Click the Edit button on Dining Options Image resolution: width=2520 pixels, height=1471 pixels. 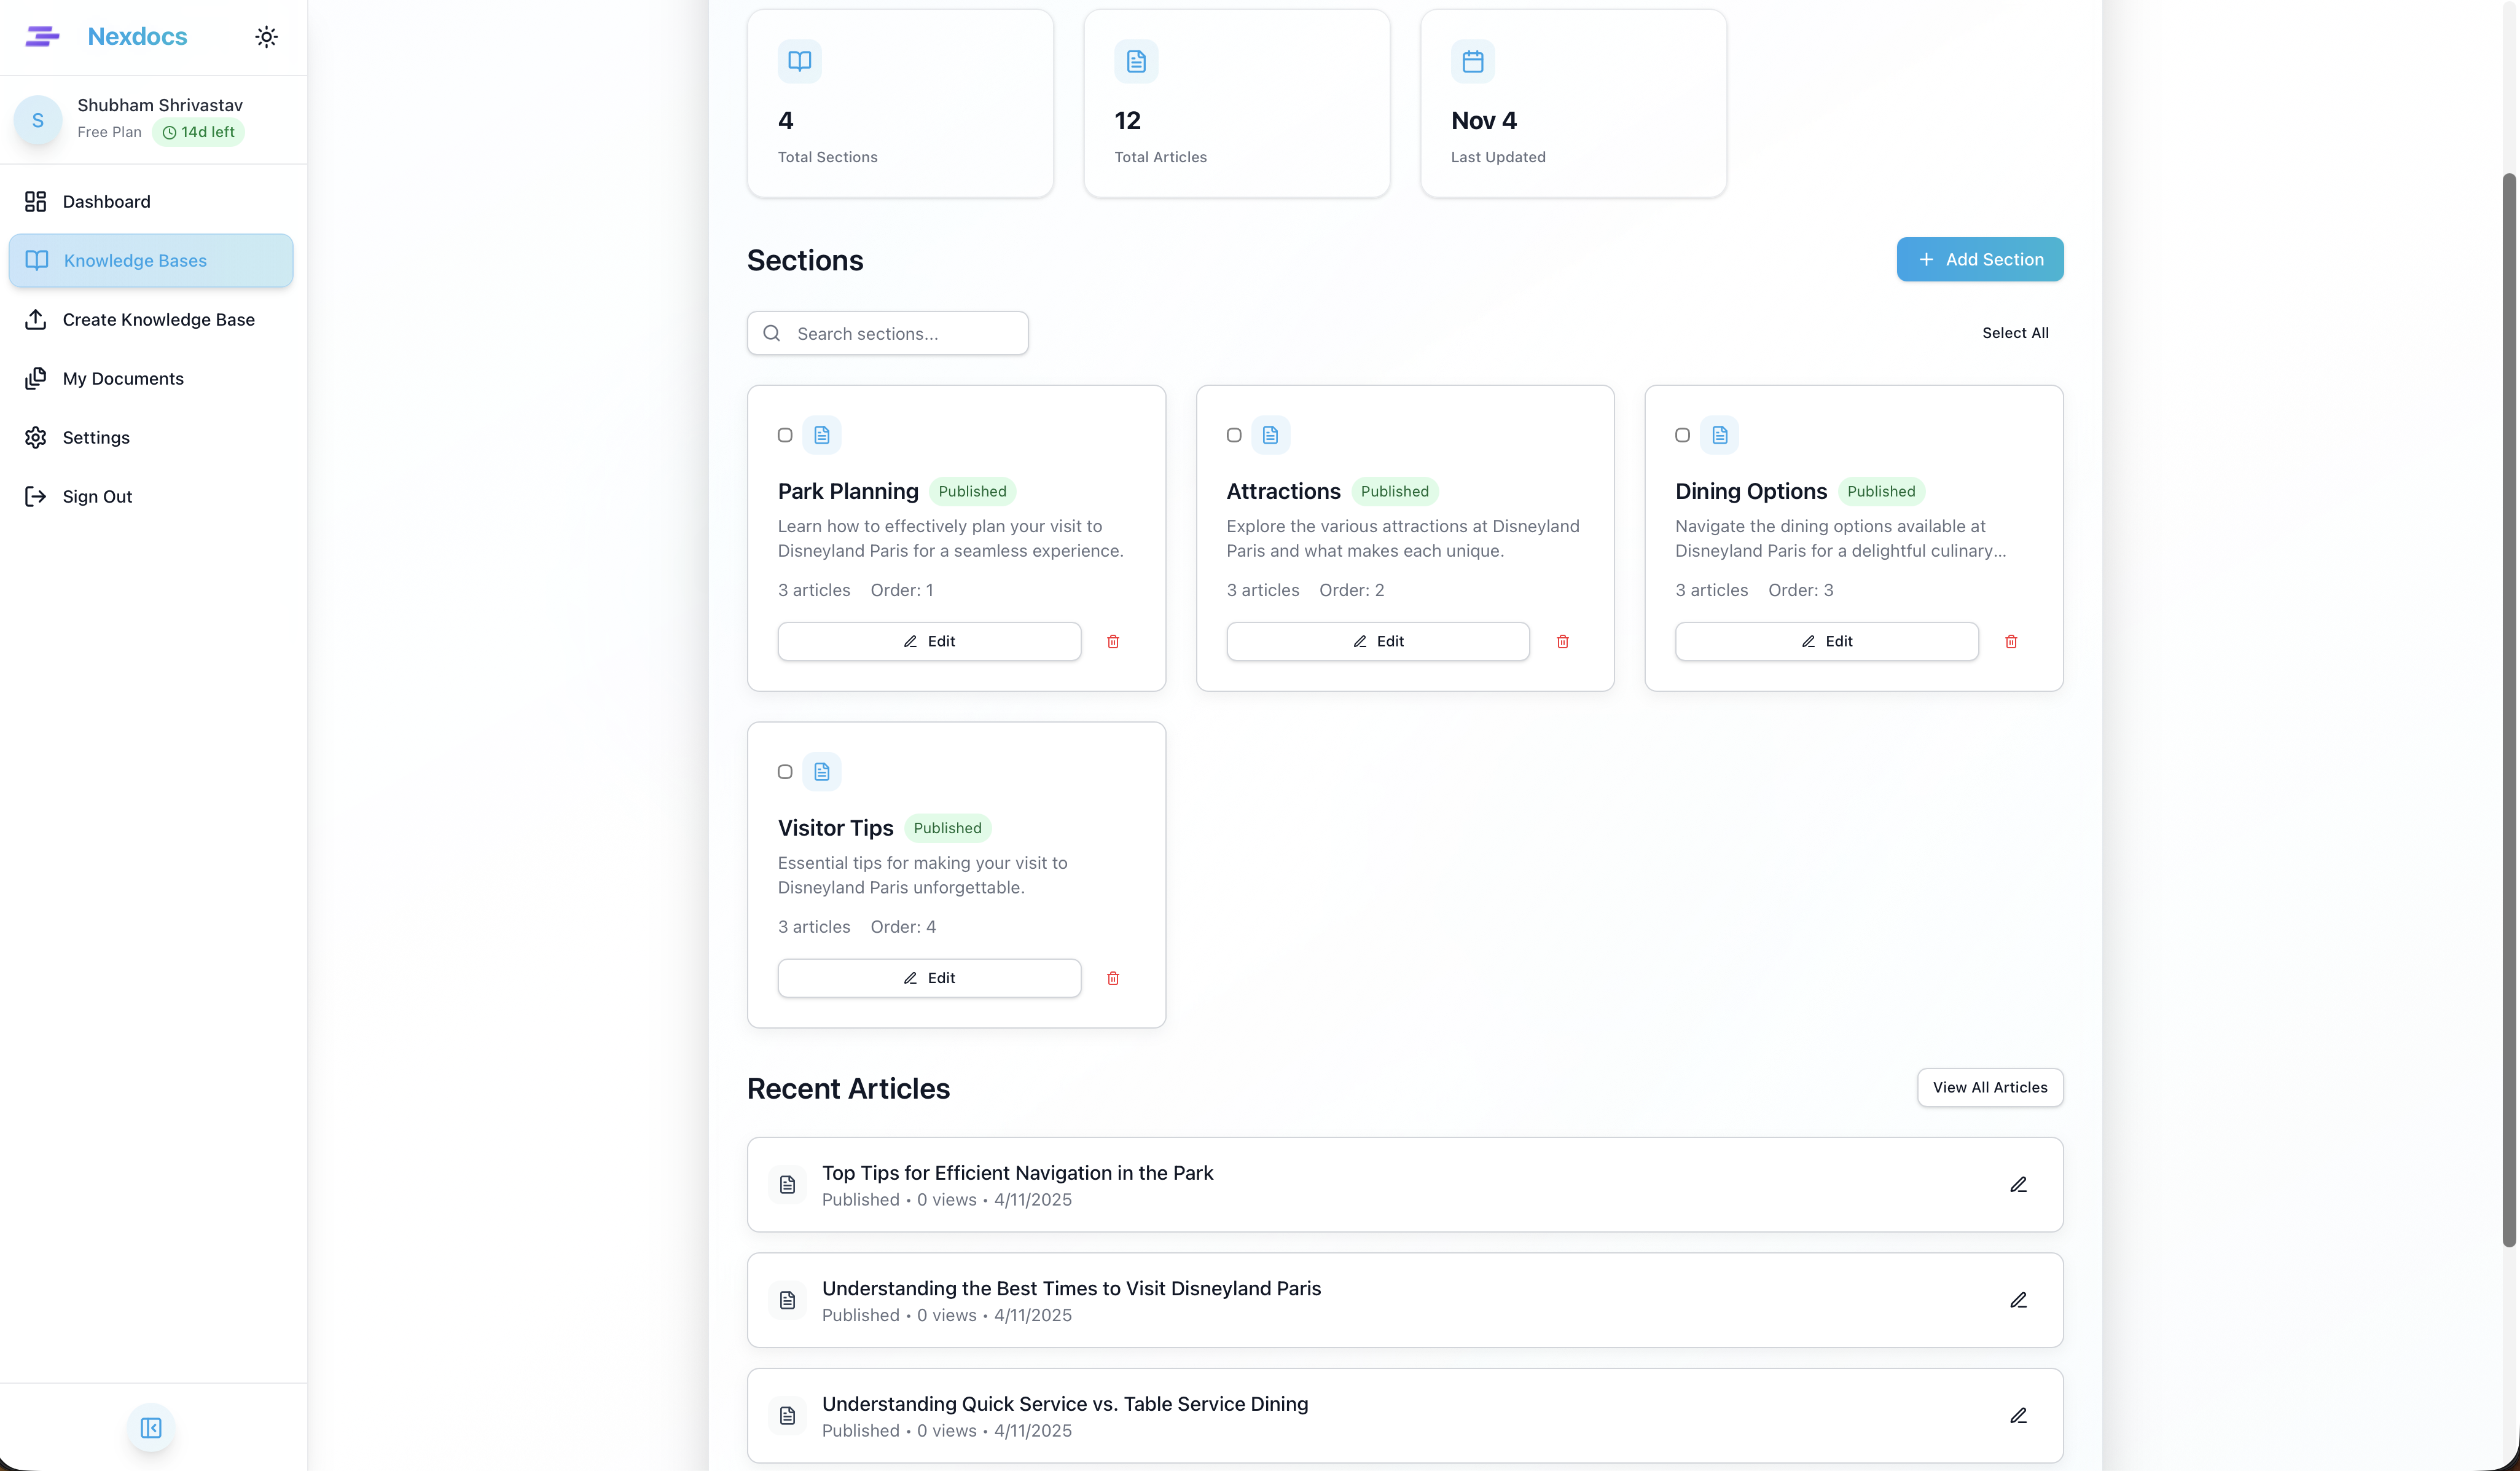click(x=1826, y=641)
